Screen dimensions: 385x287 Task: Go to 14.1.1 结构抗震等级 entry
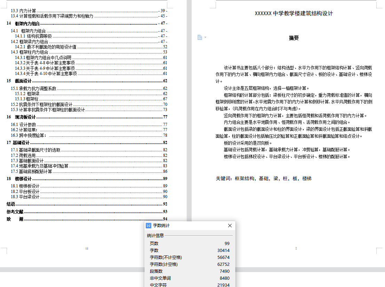click(x=33, y=36)
